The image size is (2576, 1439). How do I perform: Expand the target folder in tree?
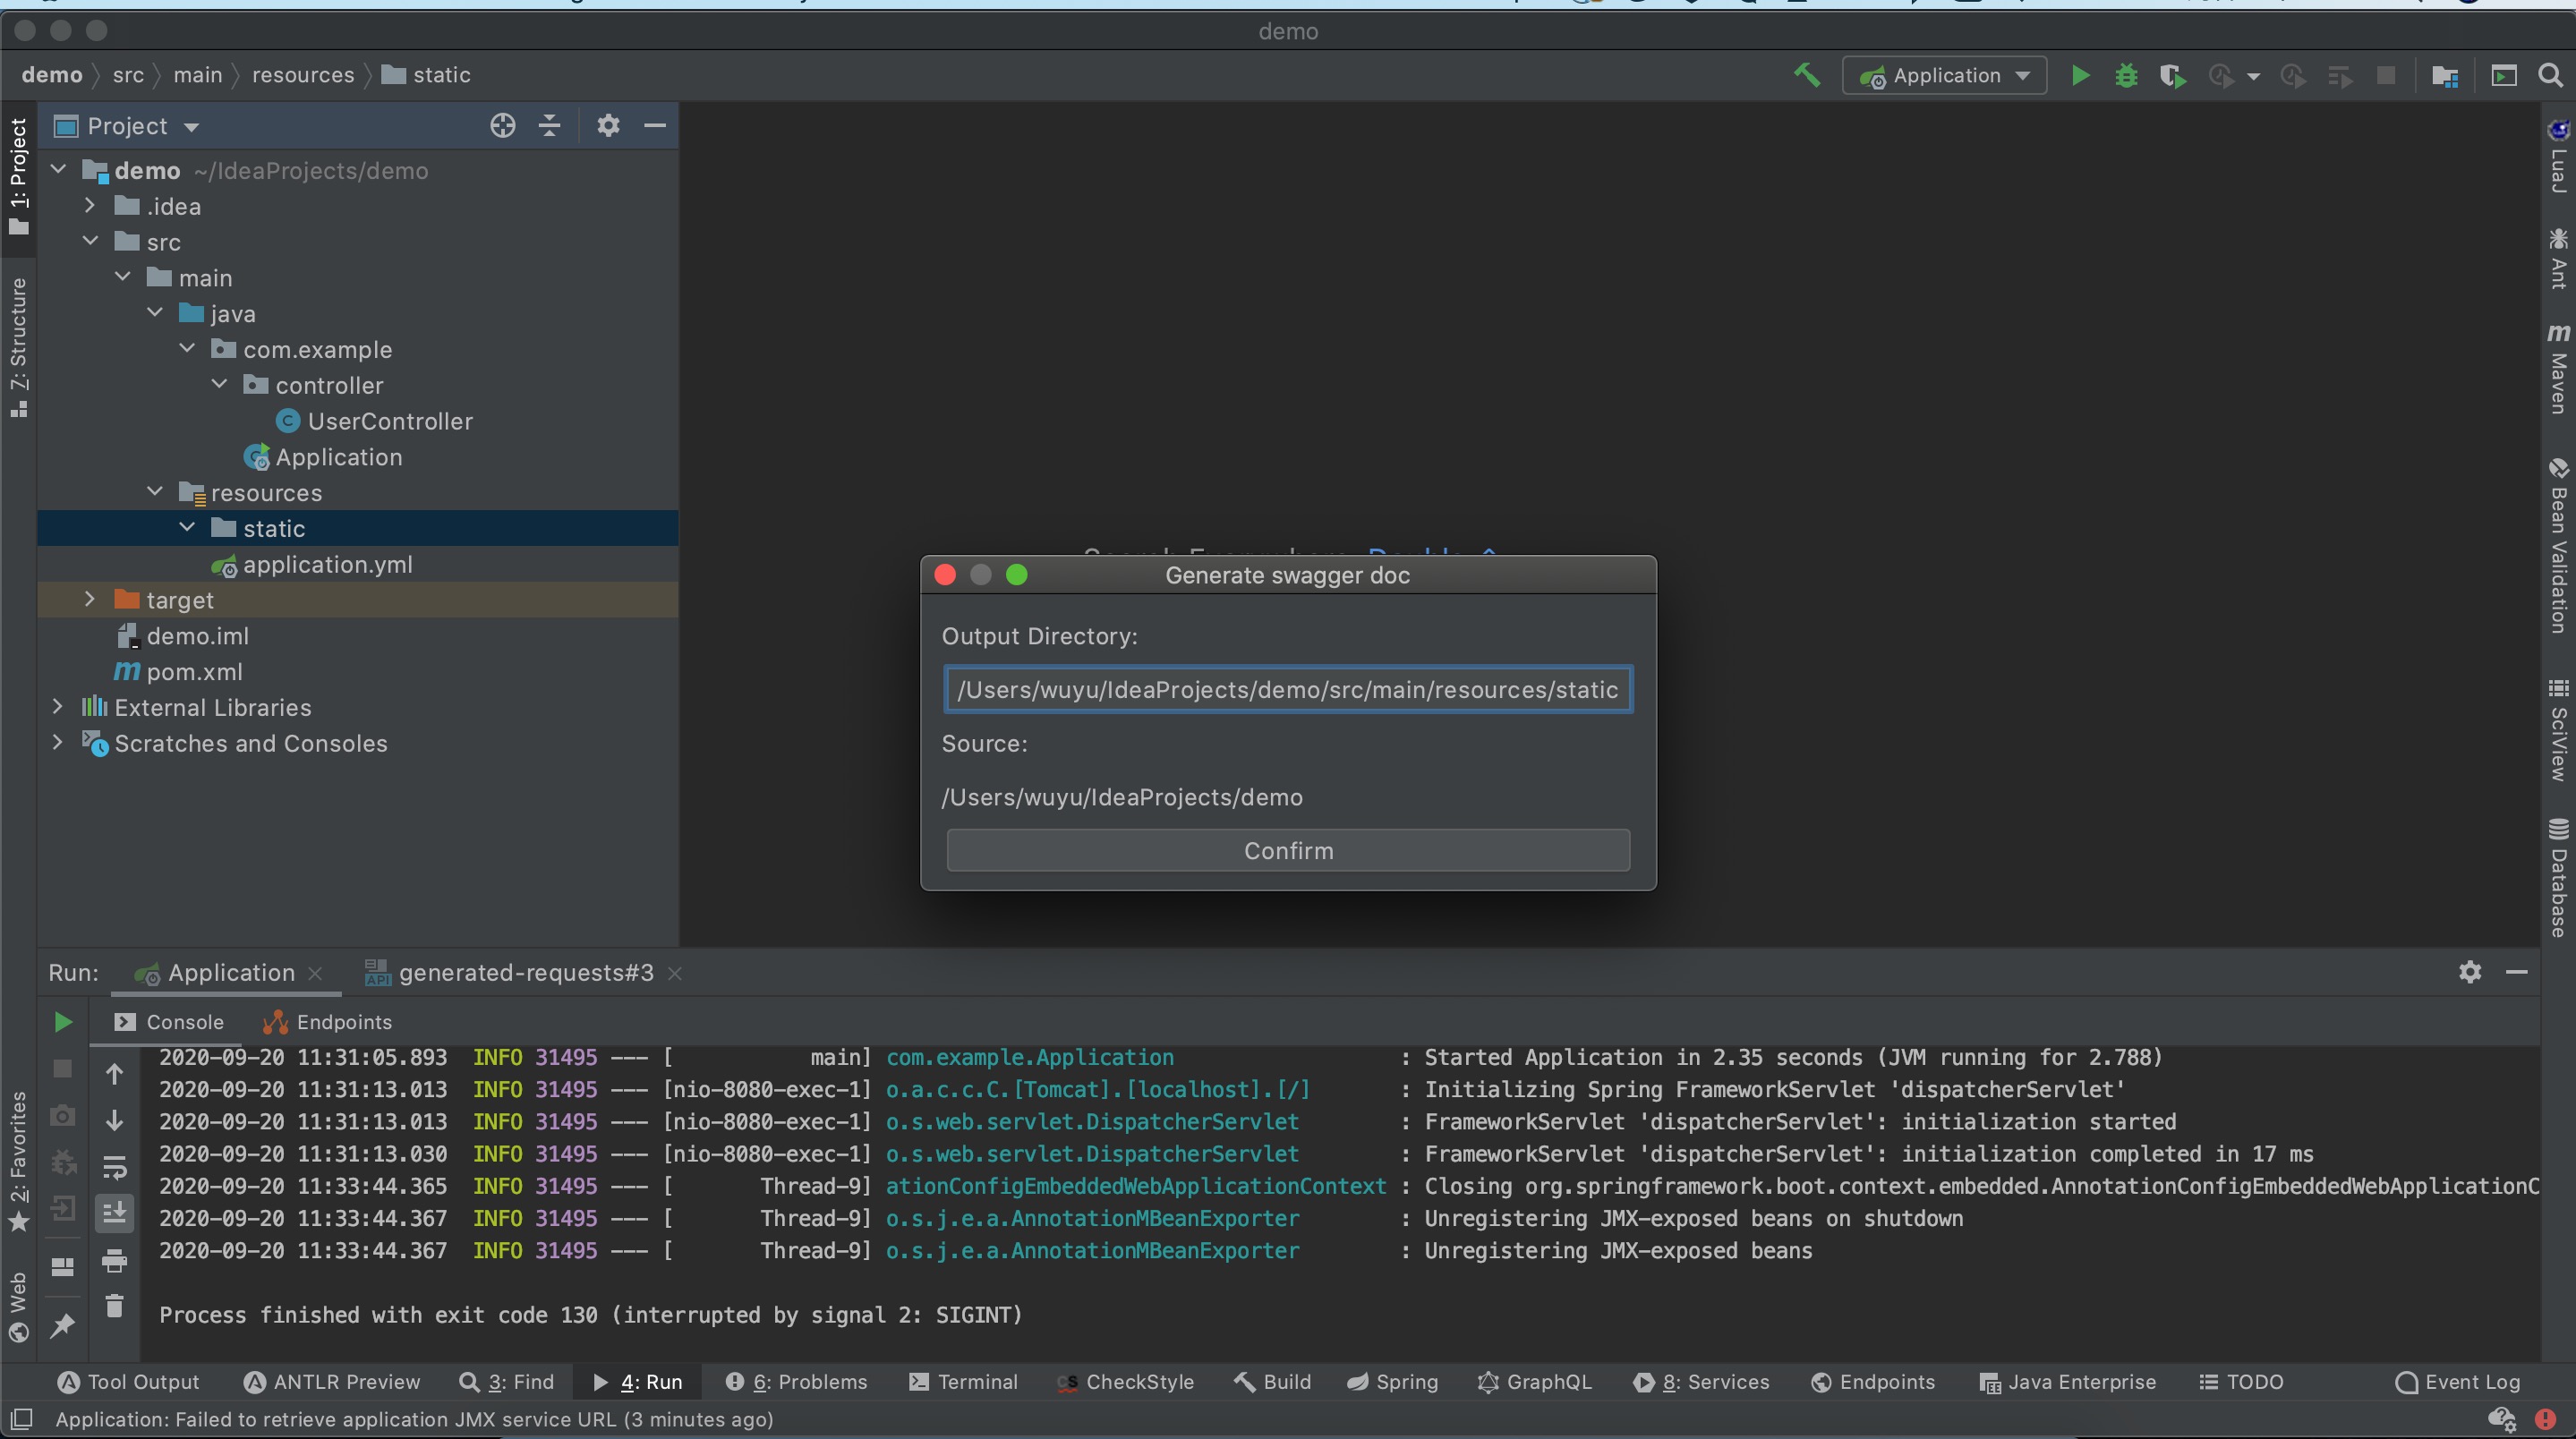click(x=90, y=599)
